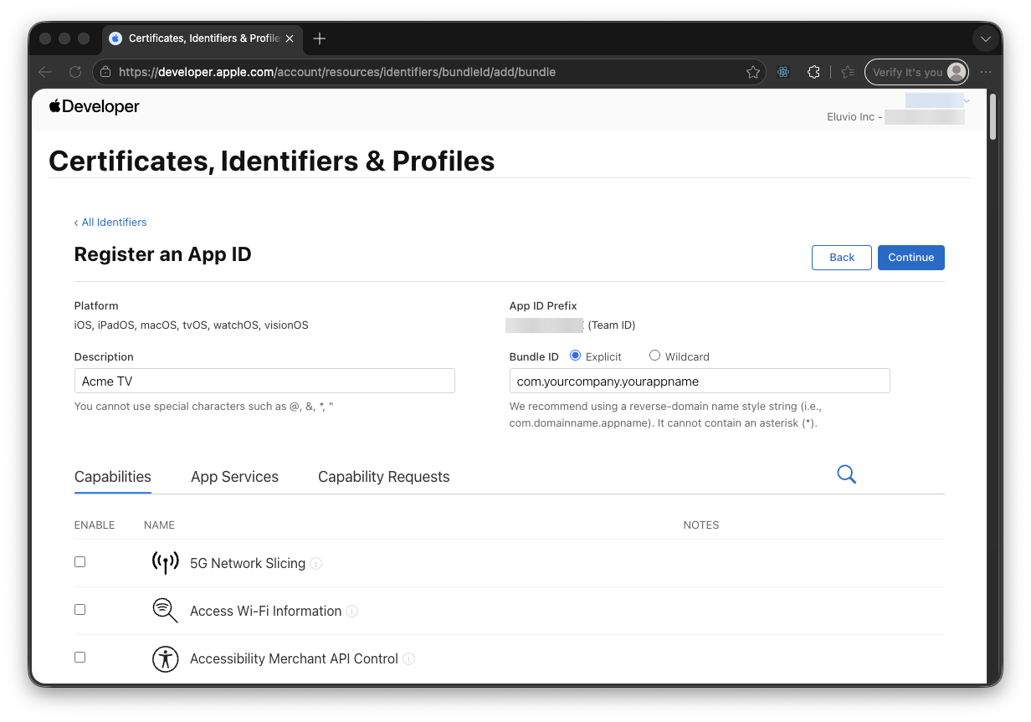This screenshot has height=722, width=1031.
Task: Click the browser address bar URL
Action: [x=337, y=72]
